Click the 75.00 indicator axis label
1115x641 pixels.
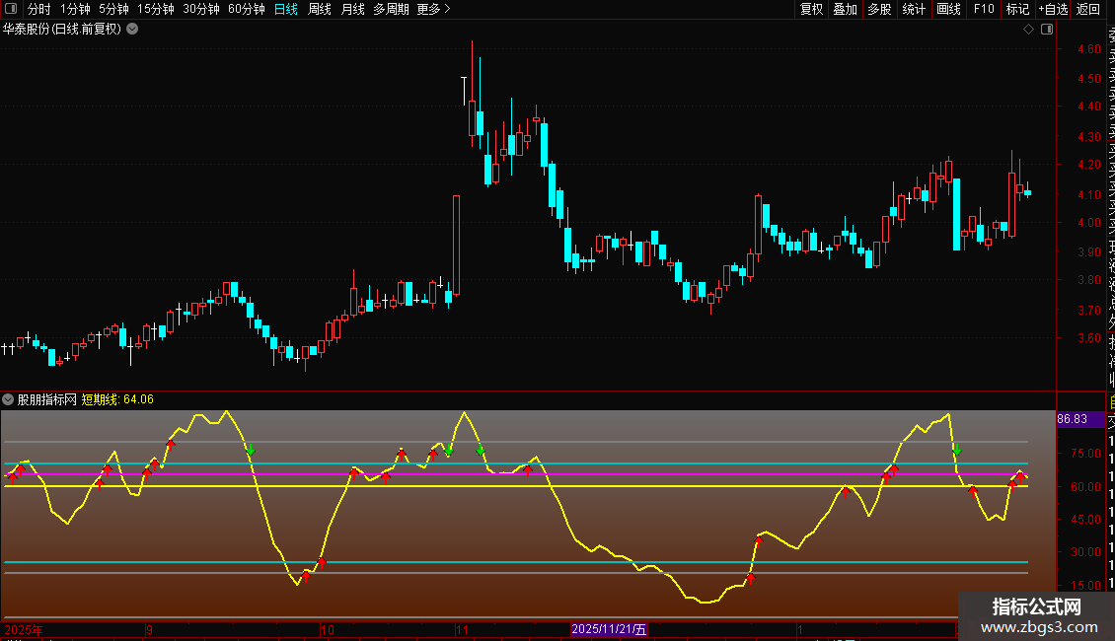point(1085,453)
